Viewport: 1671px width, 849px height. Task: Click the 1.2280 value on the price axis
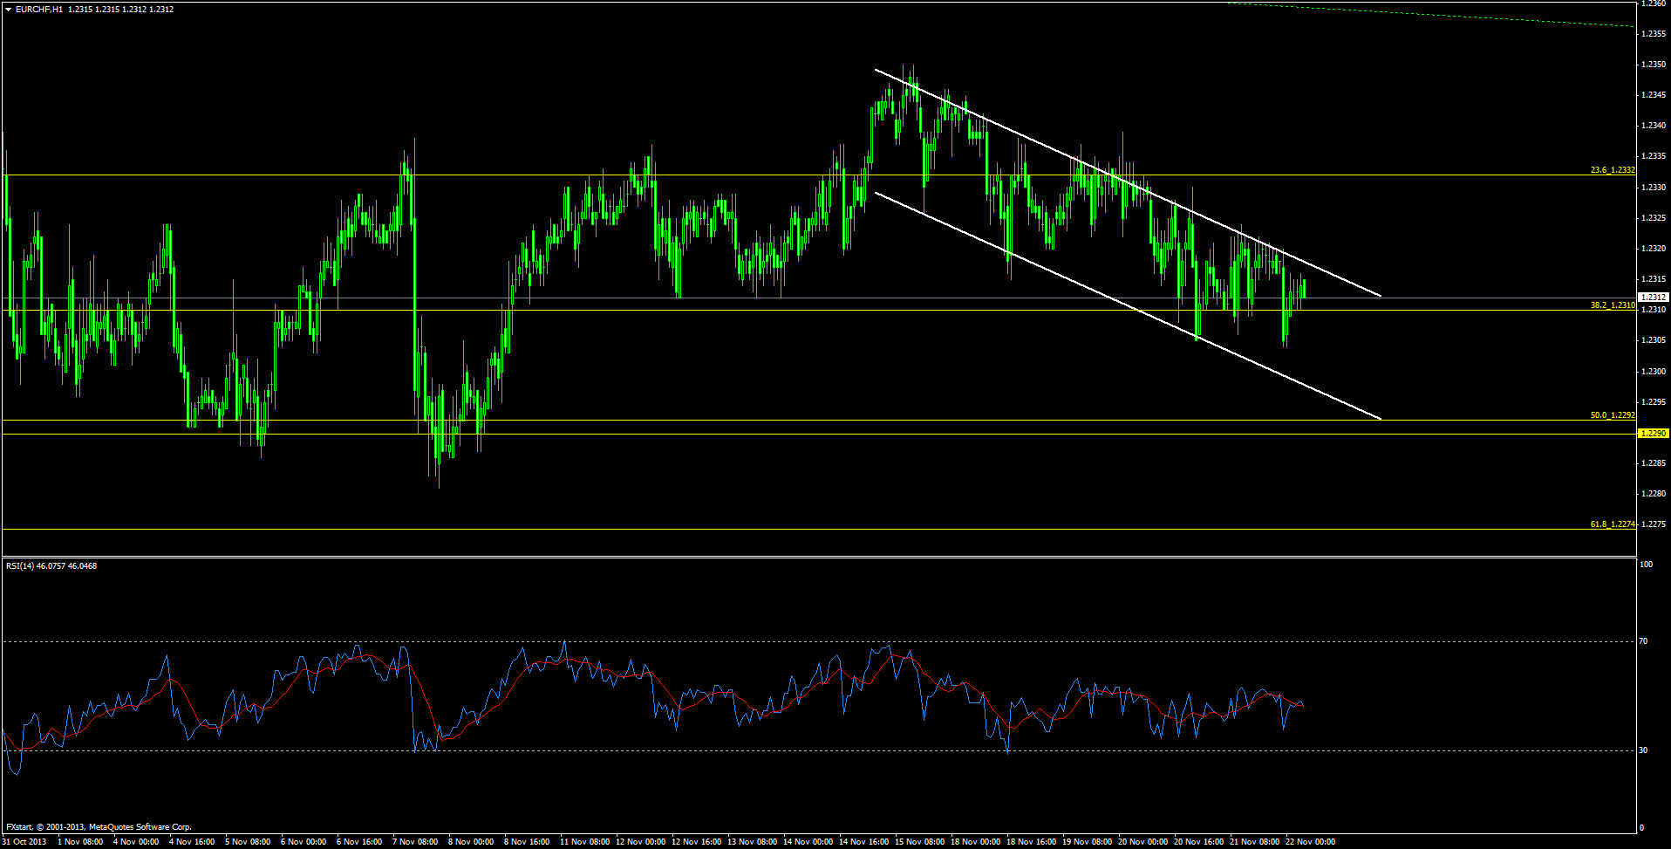coord(1654,494)
